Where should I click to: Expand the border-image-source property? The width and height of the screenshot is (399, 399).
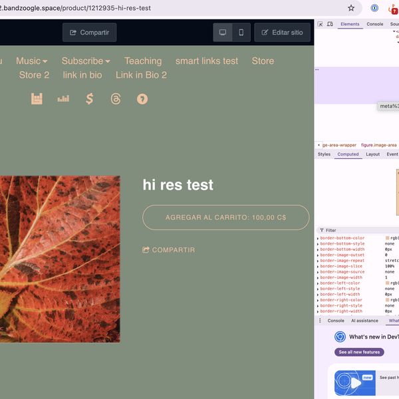[318, 272]
